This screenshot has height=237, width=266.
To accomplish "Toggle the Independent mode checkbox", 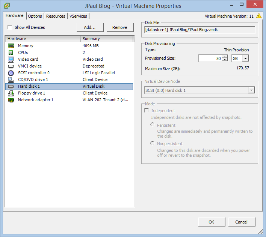I will [x=147, y=111].
